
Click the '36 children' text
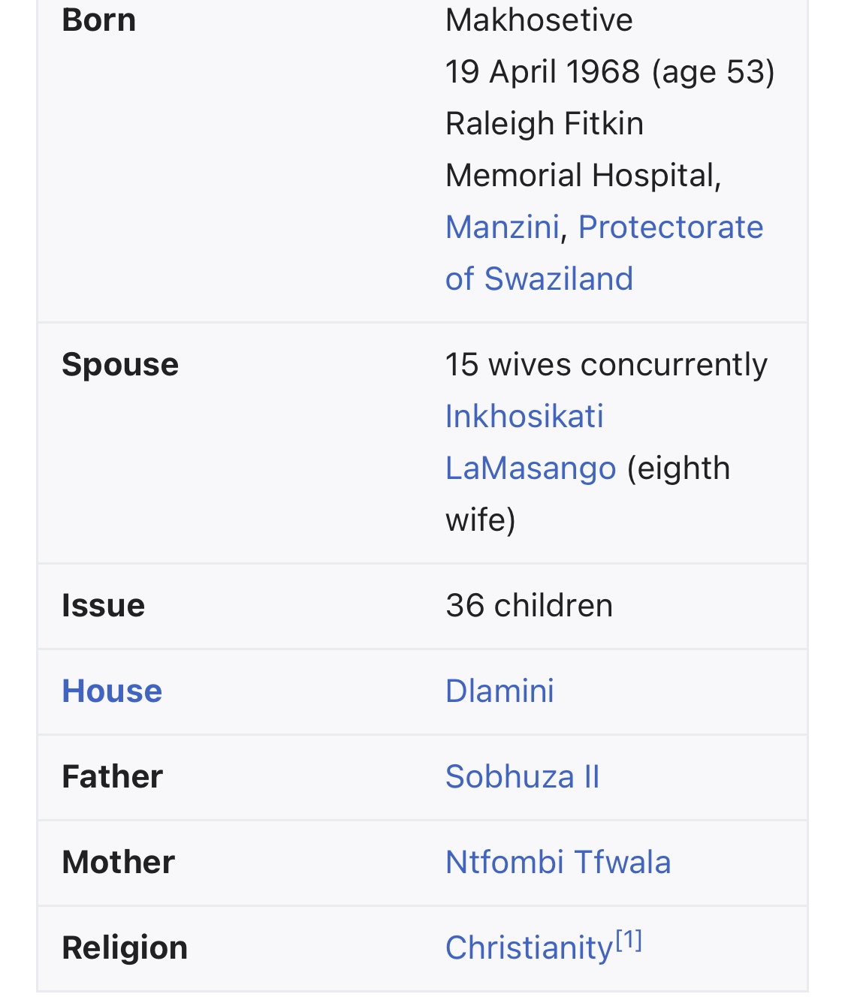(x=529, y=605)
